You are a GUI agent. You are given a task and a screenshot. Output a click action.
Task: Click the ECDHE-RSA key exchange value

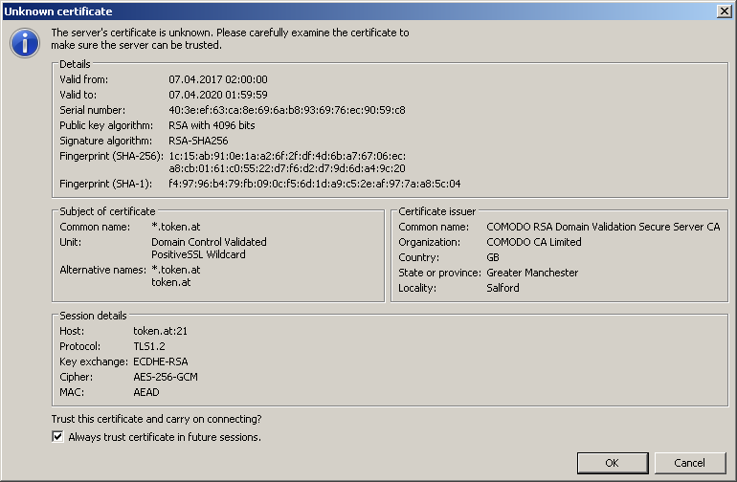pyautogui.click(x=159, y=361)
